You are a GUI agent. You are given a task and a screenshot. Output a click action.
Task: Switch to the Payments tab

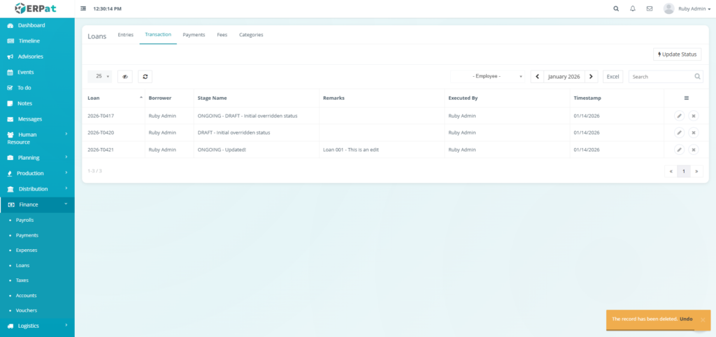[194, 35]
